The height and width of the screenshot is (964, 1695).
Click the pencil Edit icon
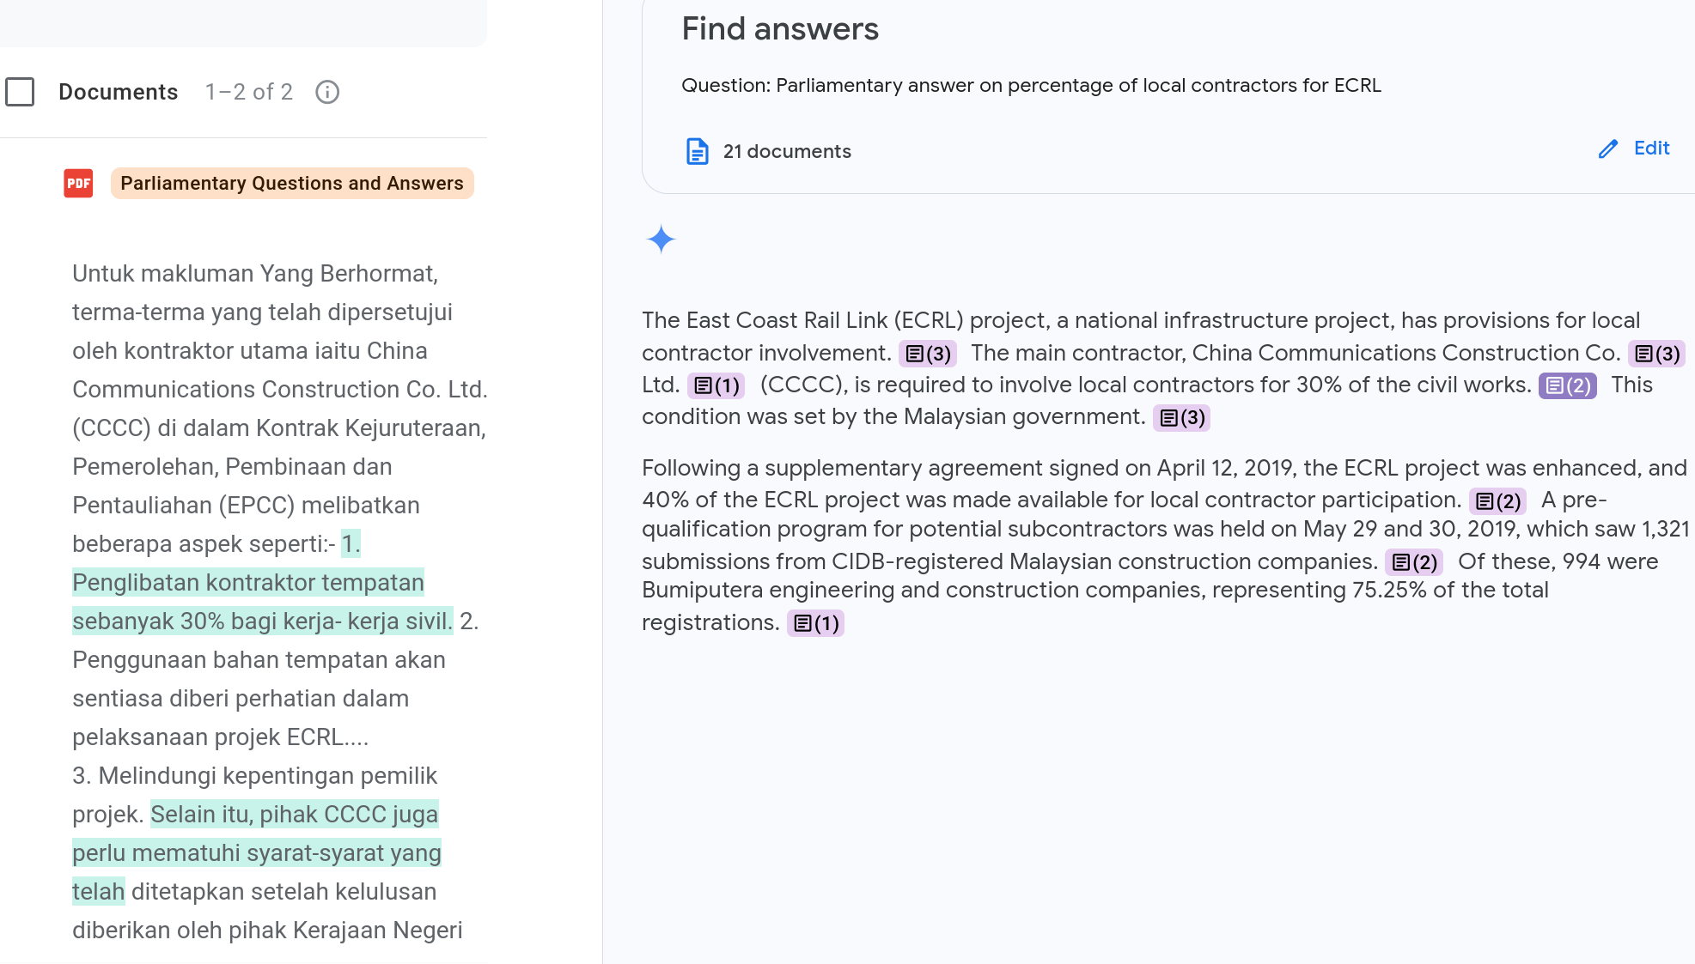[x=1607, y=149]
